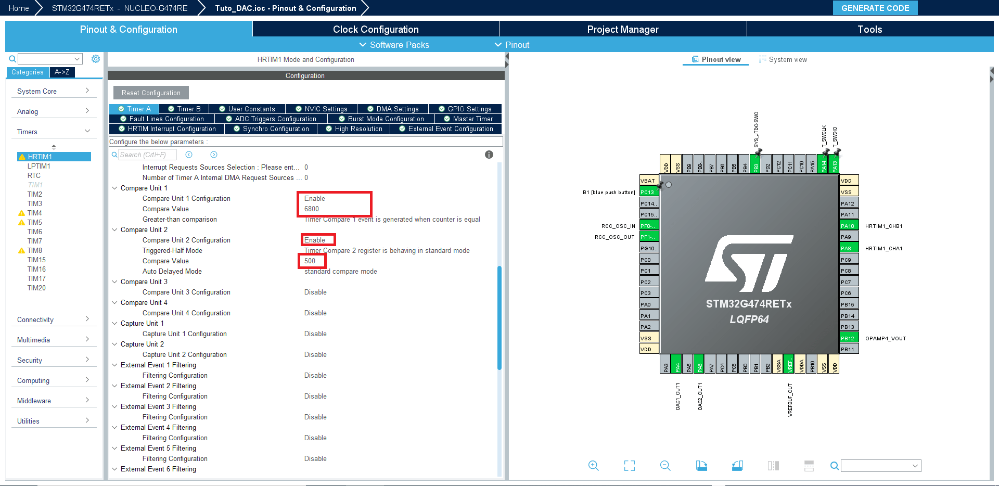Click the PC13 pin on the chip

point(649,192)
